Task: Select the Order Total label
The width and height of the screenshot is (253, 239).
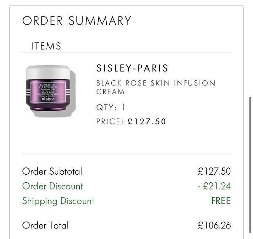Action: (x=46, y=225)
